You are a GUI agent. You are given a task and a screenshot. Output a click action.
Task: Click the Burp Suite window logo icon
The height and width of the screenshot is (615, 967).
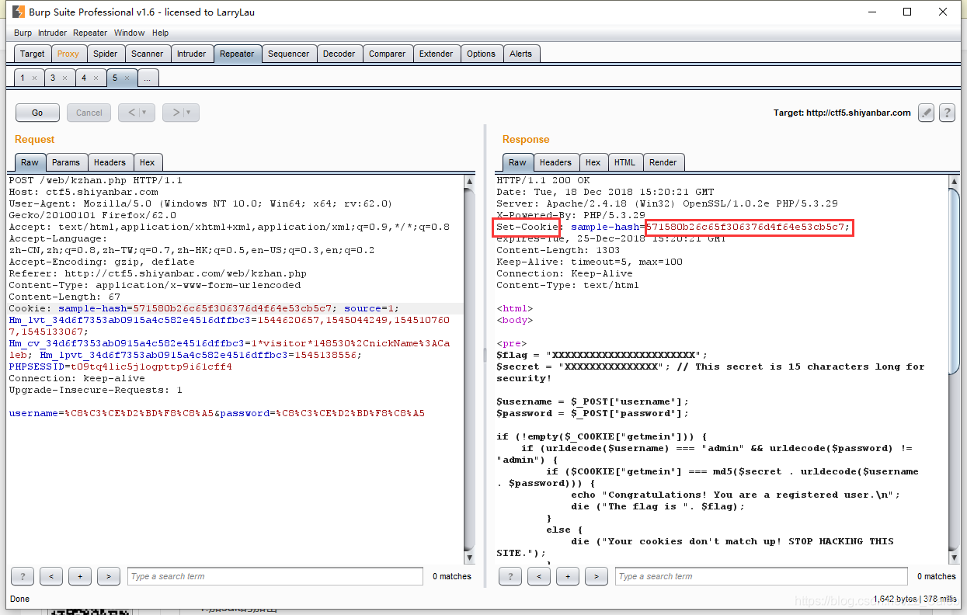[x=17, y=12]
